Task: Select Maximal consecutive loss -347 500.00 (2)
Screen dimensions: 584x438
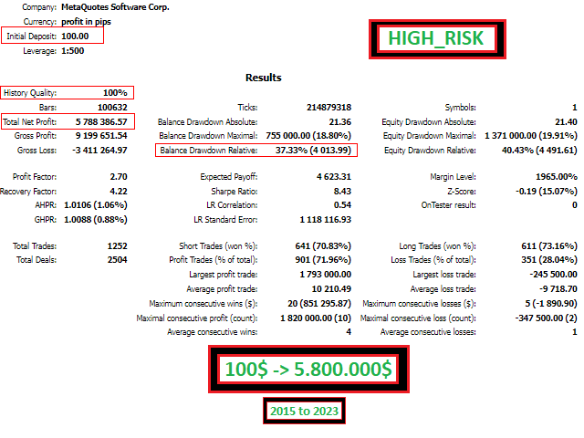Action: click(546, 318)
